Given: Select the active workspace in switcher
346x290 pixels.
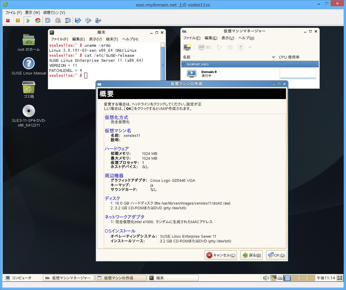Looking at the screenshot, I should [x=287, y=278].
